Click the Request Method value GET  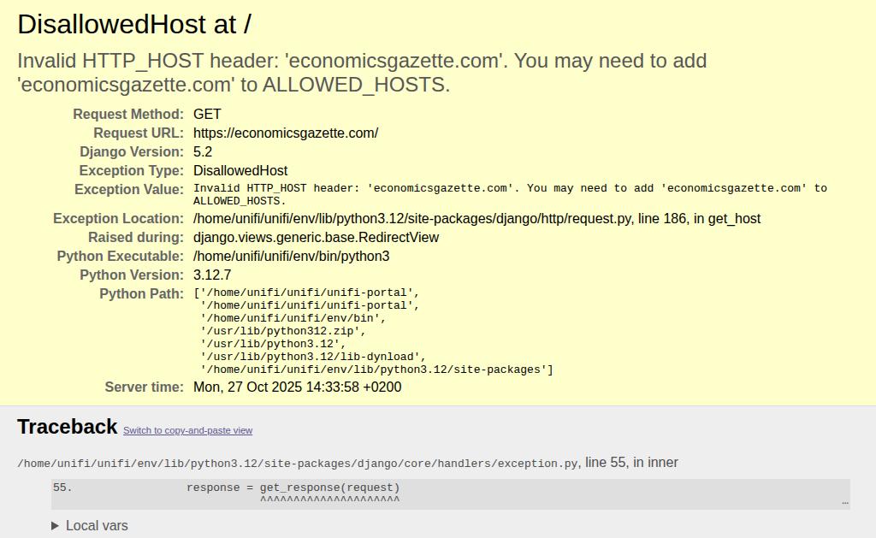pyautogui.click(x=207, y=114)
